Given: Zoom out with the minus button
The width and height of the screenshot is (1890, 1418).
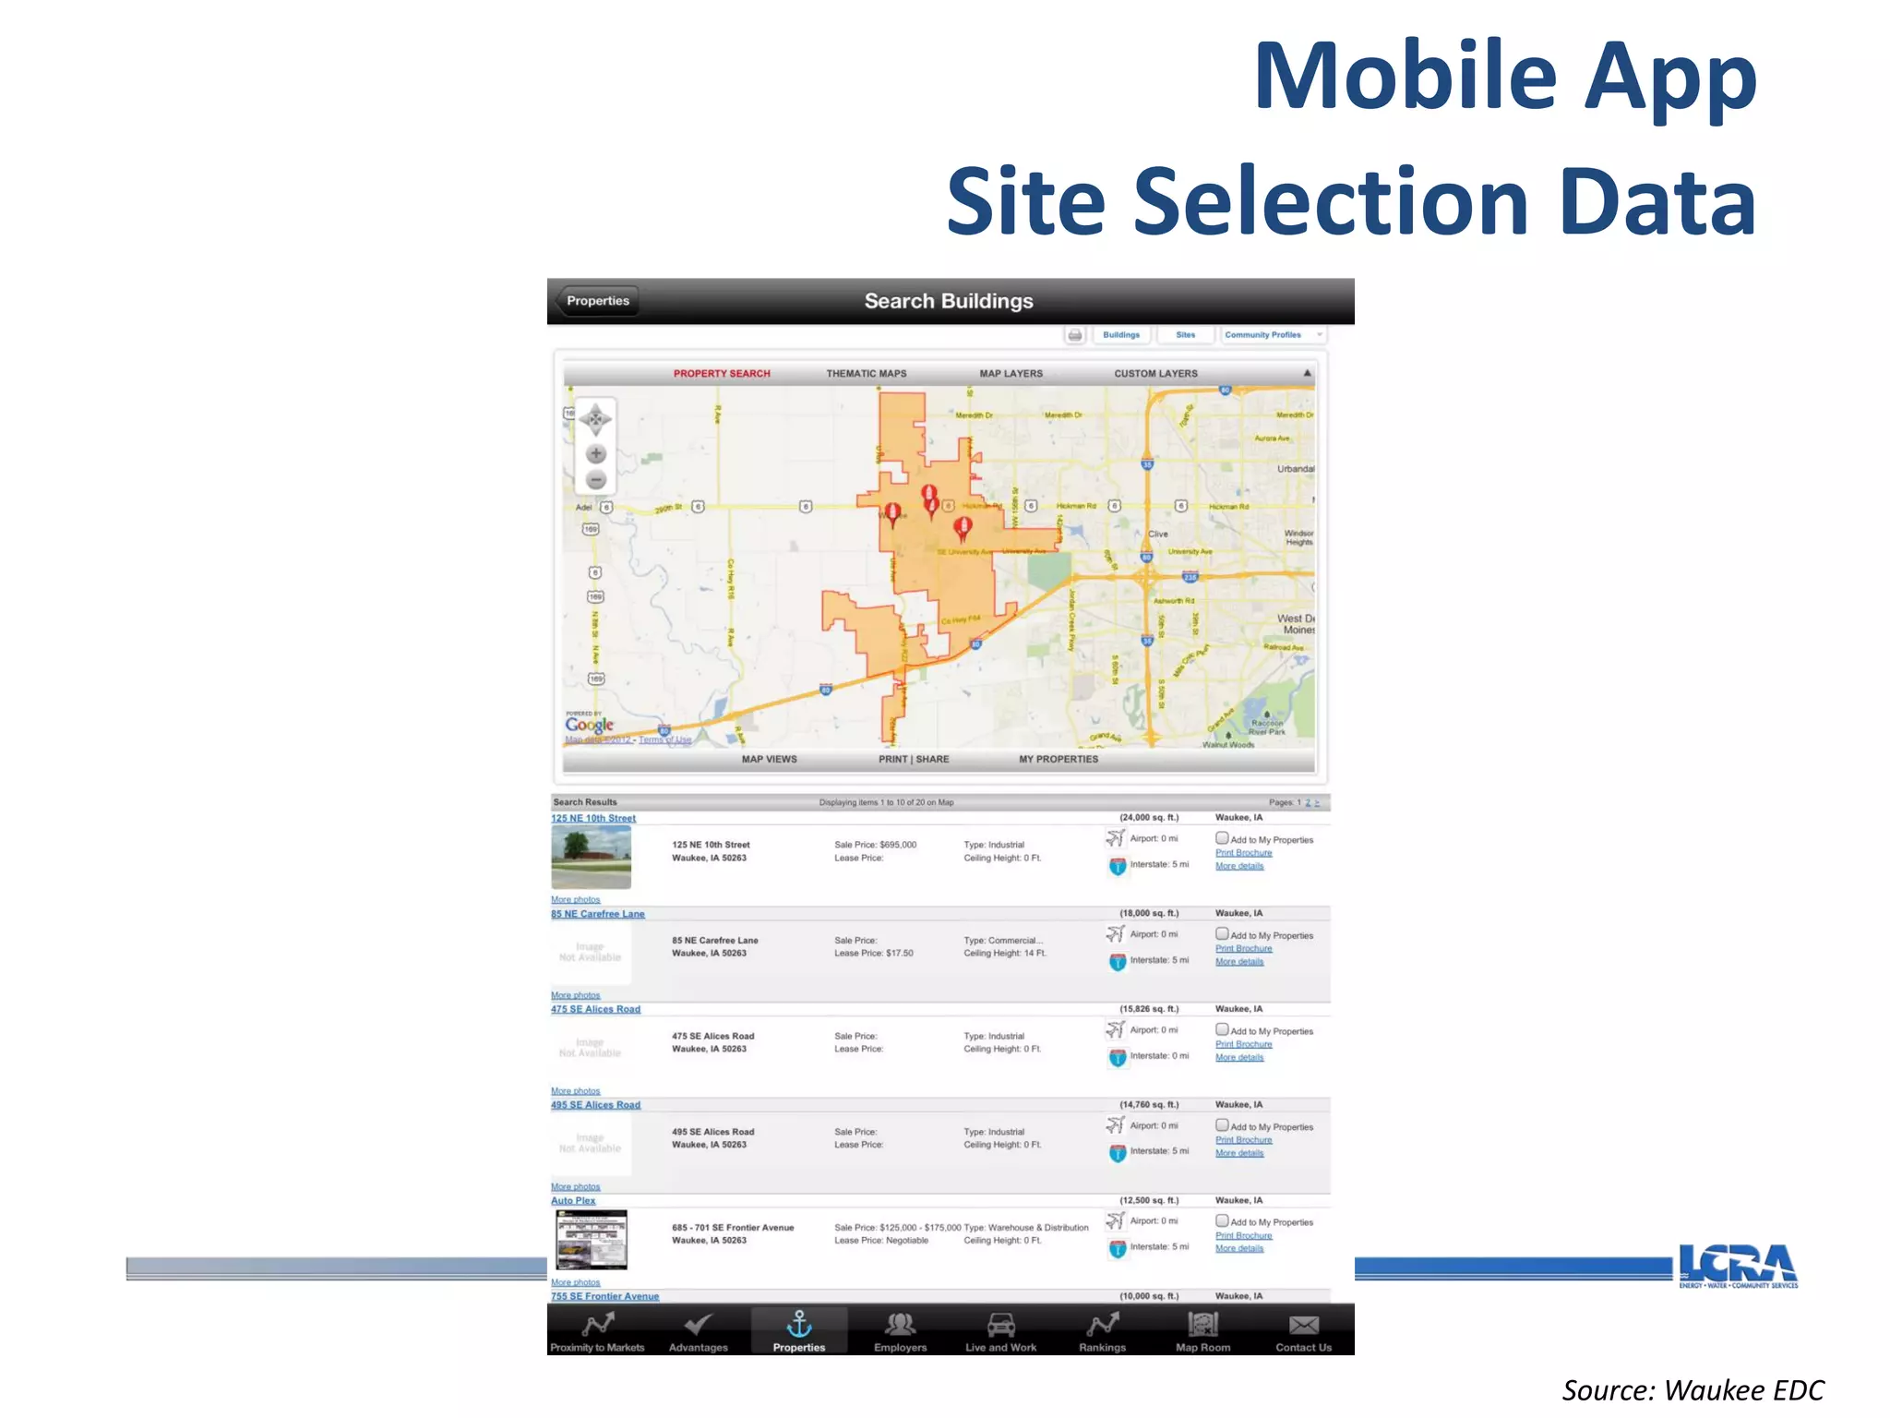Looking at the screenshot, I should coord(596,480).
